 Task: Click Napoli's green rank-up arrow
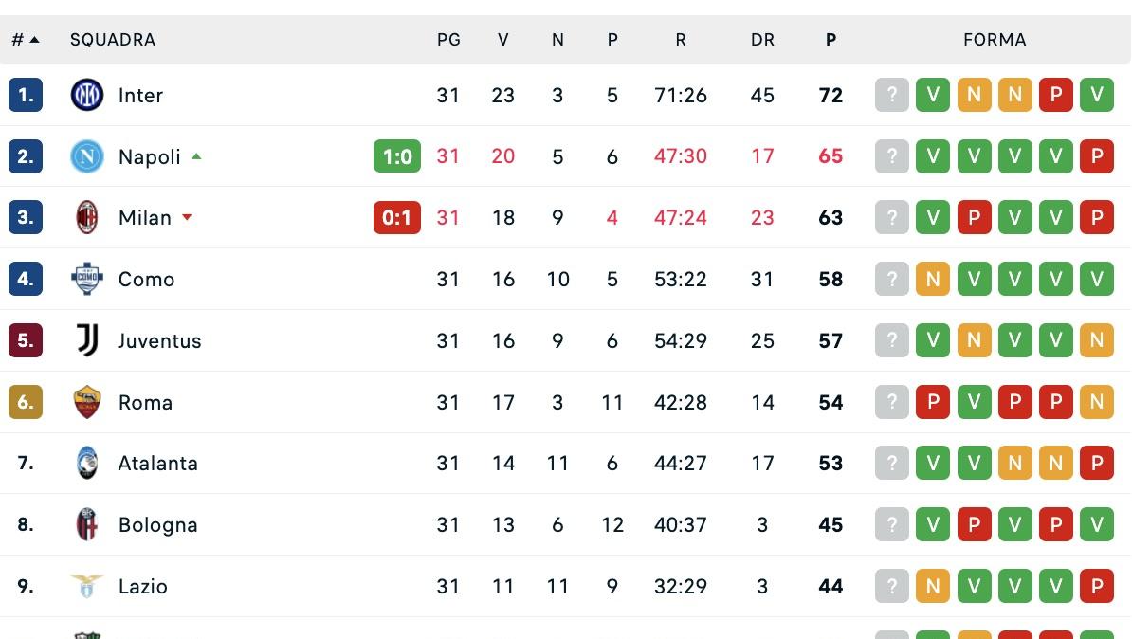[x=196, y=155]
